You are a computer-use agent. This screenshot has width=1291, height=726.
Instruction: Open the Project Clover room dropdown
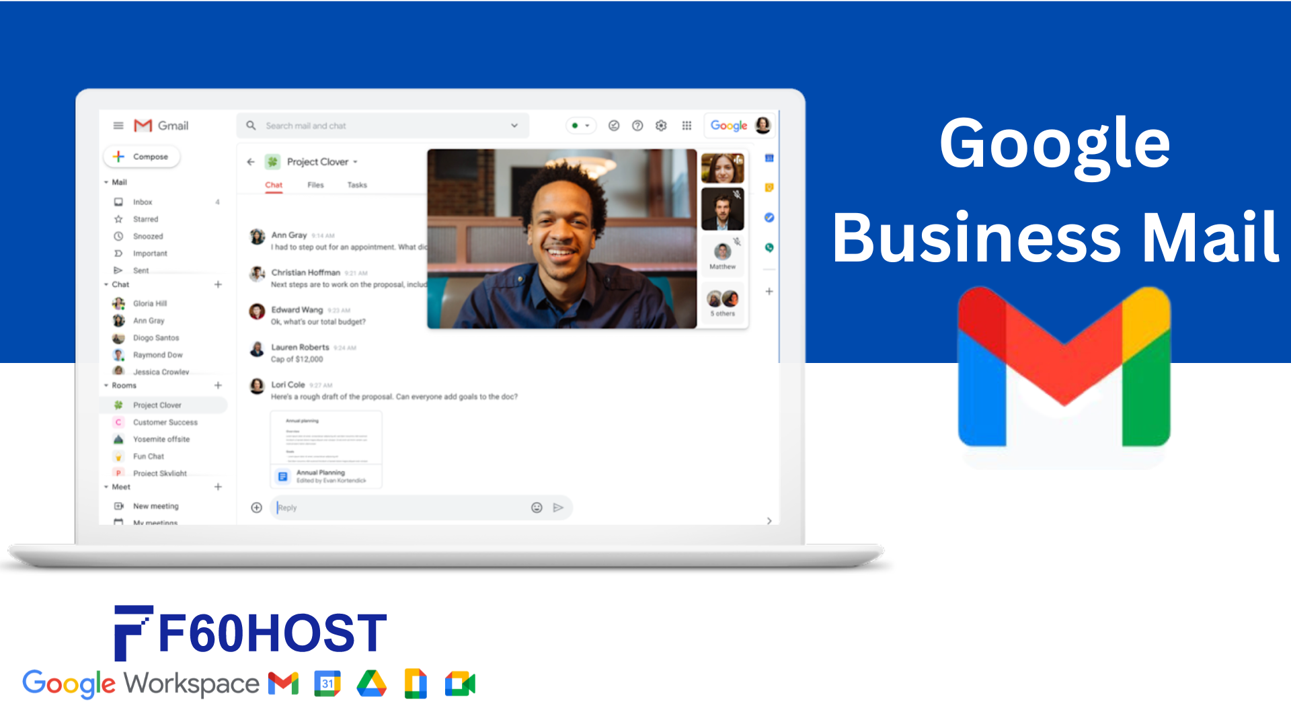[355, 162]
